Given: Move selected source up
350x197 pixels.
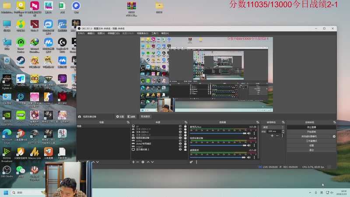Looking at the screenshot, I should coord(148,162).
